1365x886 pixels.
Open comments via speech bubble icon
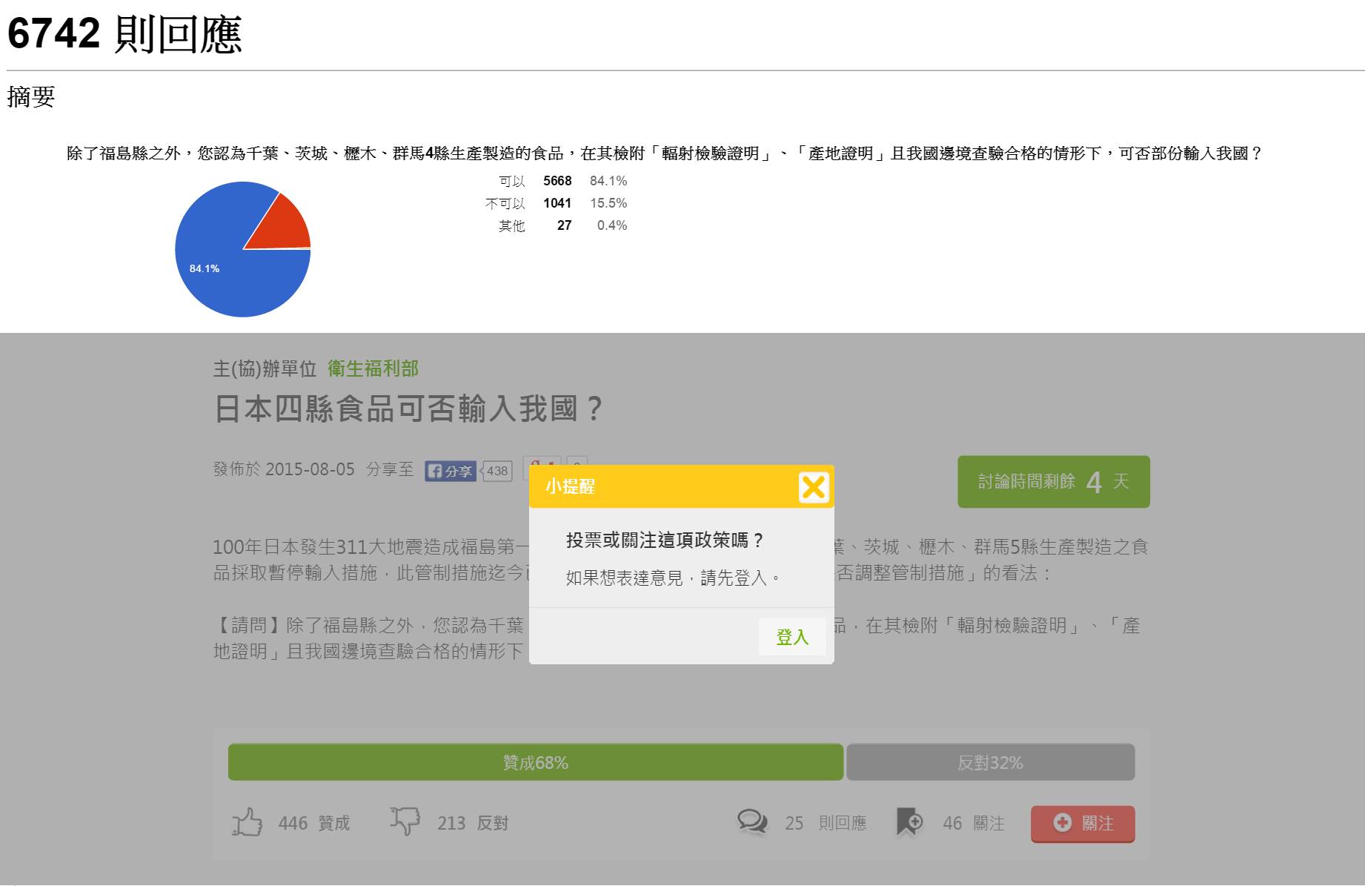point(752,822)
